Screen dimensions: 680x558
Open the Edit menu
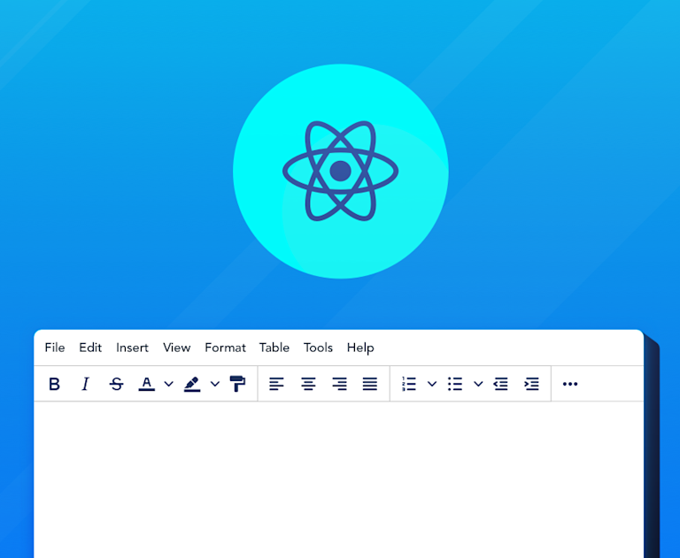(90, 348)
